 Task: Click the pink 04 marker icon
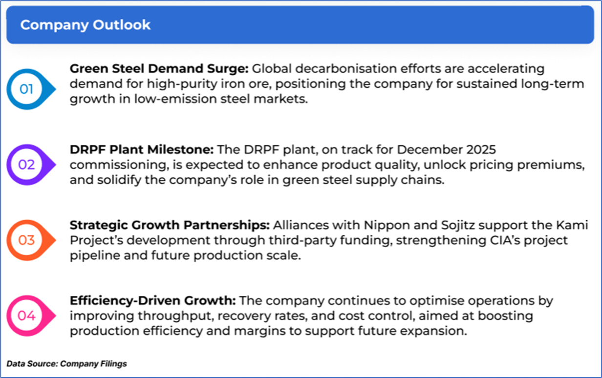27,315
